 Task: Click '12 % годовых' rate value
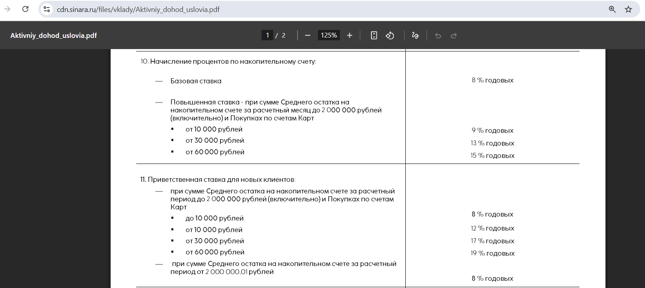(492, 228)
